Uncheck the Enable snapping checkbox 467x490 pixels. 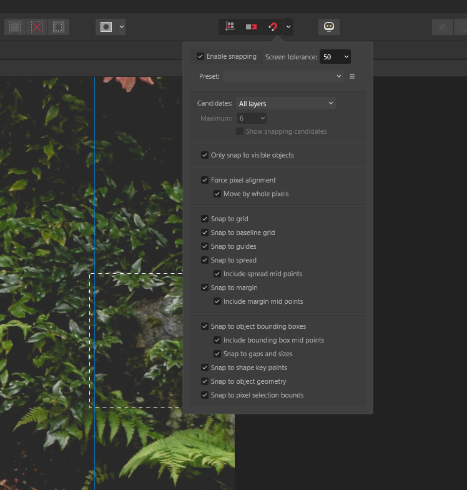200,56
